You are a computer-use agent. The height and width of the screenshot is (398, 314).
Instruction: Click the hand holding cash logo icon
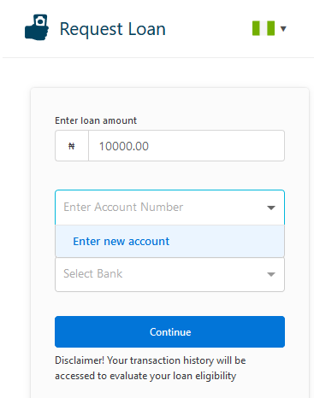[x=37, y=27]
